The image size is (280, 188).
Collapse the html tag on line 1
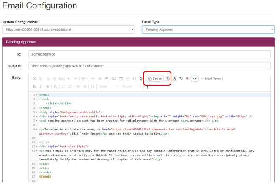(x=37, y=95)
